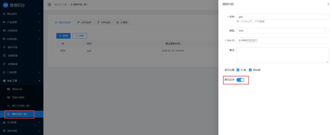This screenshot has width=332, height=135.
Task: Turn off the 意见征求 toggle switch
Action: pos(240,80)
